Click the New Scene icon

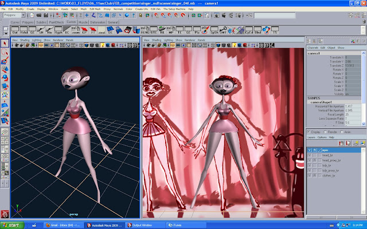[x=32, y=15]
